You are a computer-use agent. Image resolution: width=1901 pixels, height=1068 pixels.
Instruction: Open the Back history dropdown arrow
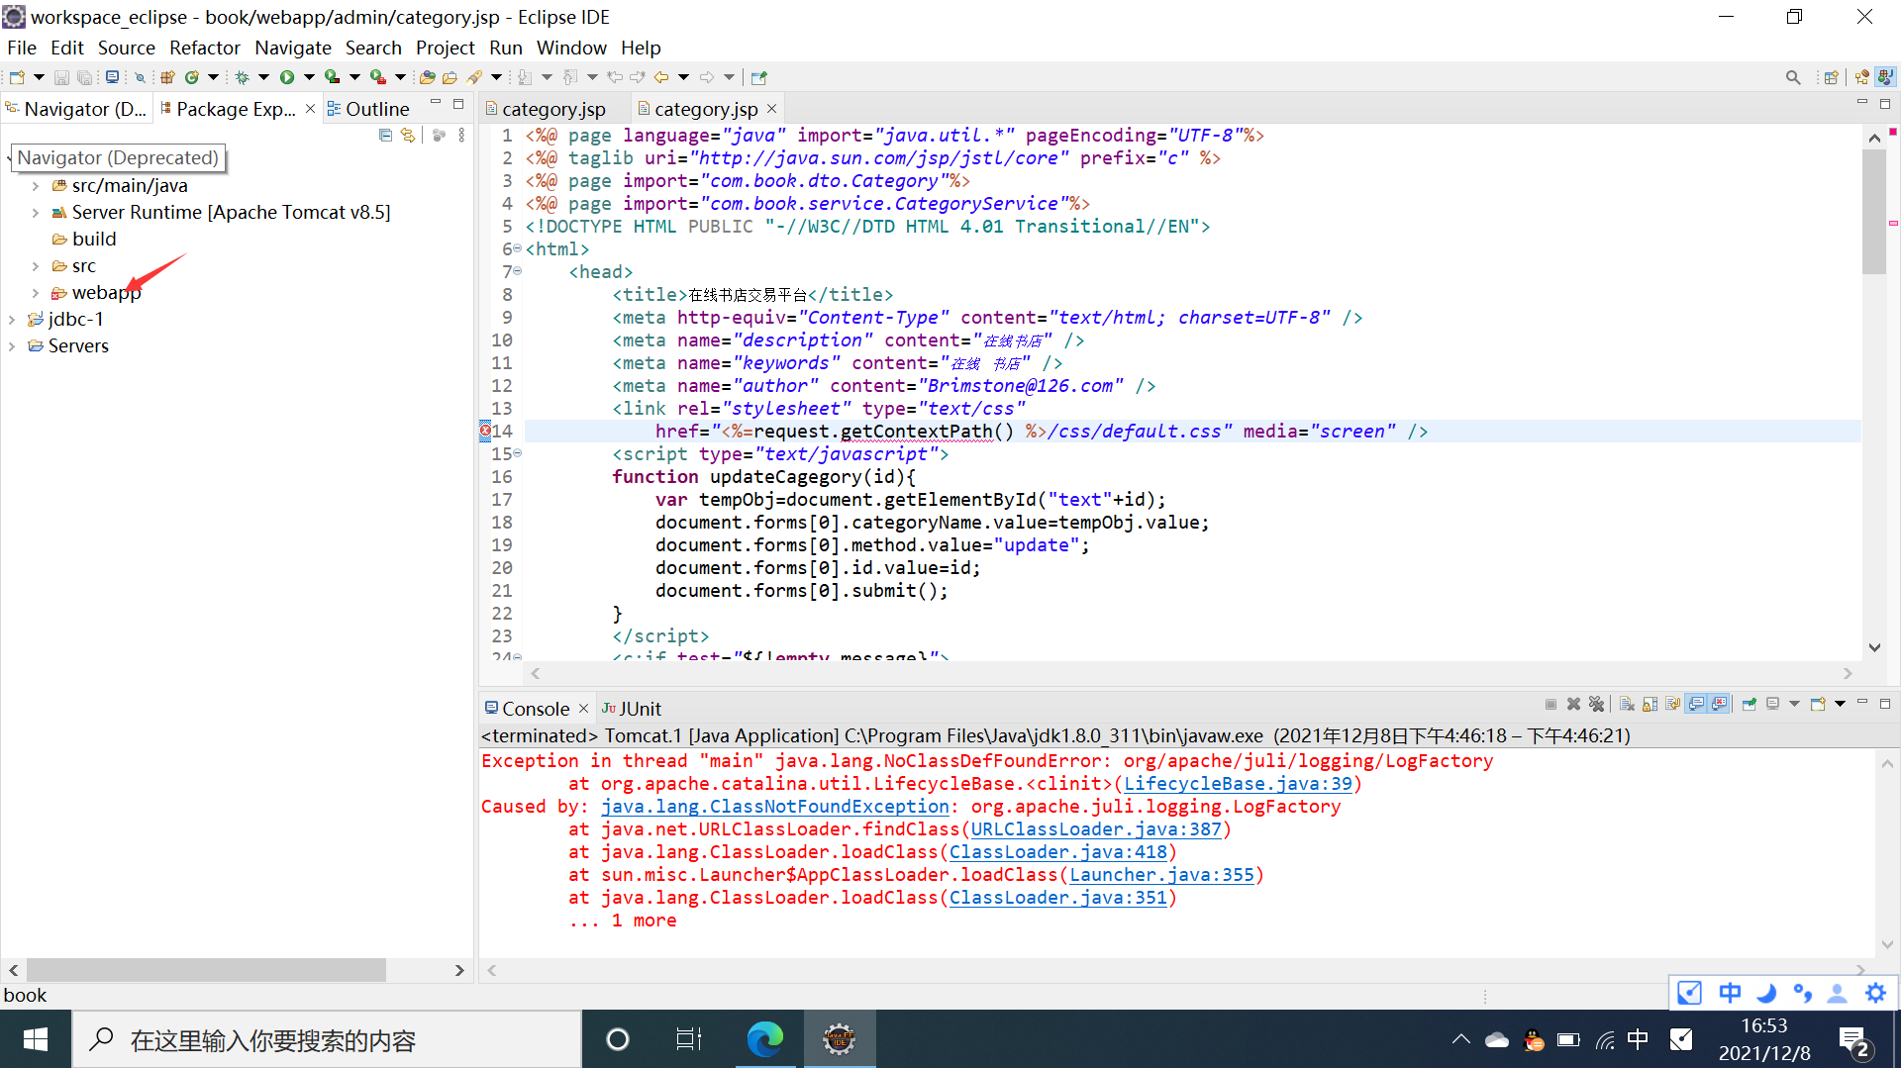tap(683, 77)
